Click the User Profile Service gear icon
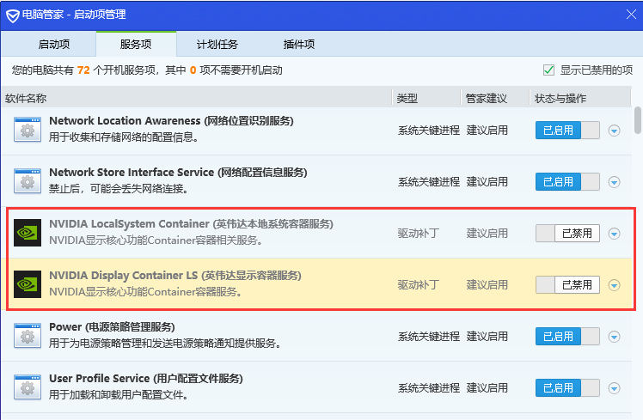This screenshot has width=643, height=420. click(x=28, y=387)
